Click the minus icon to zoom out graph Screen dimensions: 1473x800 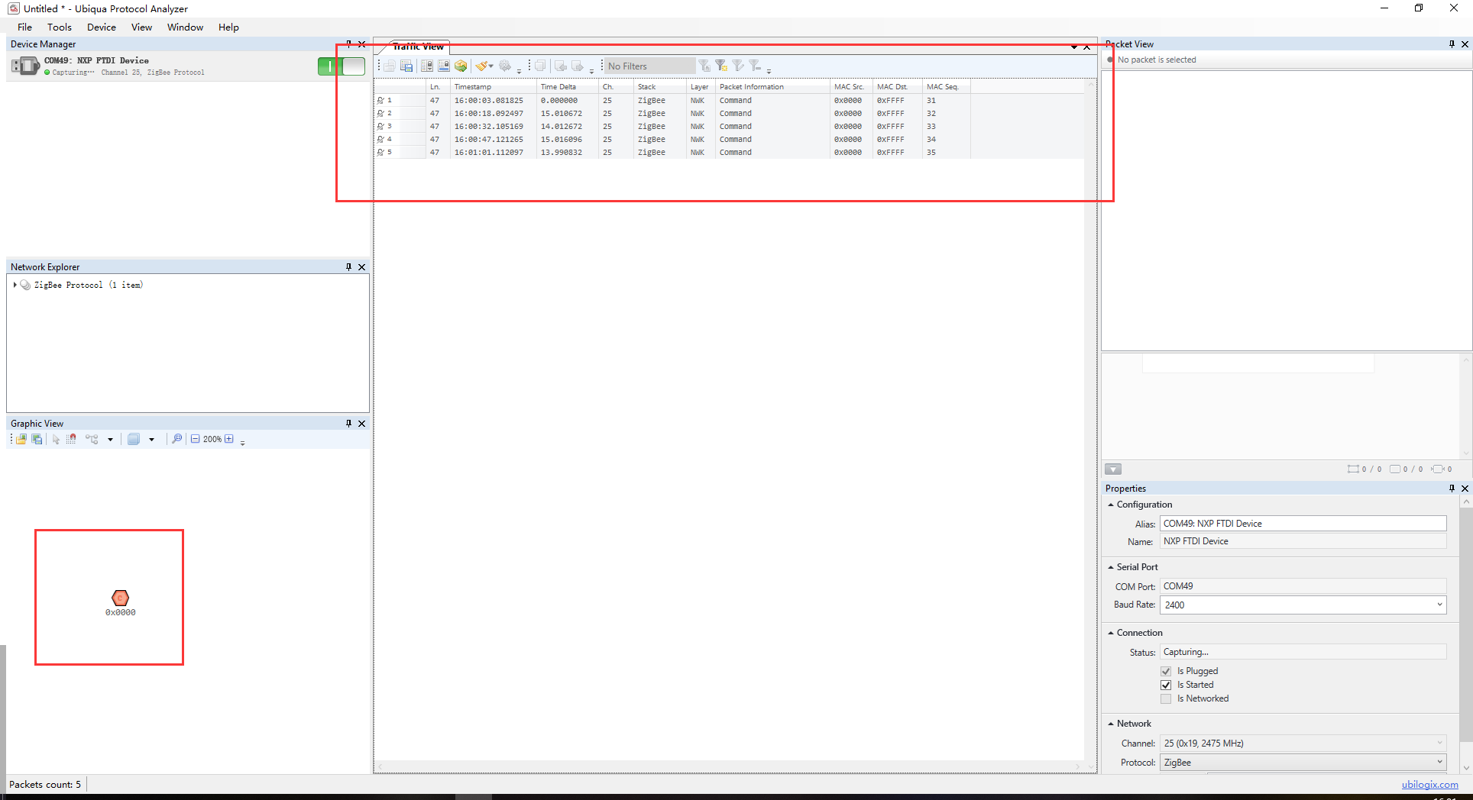coord(196,440)
